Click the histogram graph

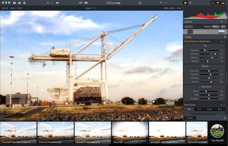point(205,15)
